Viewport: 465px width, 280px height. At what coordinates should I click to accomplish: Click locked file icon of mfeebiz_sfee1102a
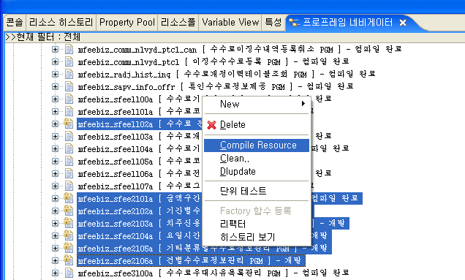click(68, 124)
